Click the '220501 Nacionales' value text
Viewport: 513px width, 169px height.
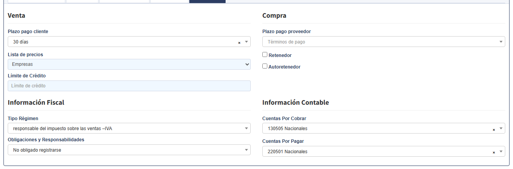pyautogui.click(x=287, y=152)
